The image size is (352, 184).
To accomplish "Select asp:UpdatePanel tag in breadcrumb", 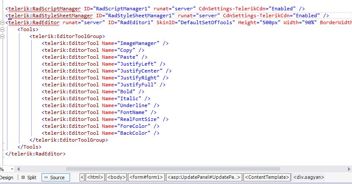I will click(x=204, y=177).
